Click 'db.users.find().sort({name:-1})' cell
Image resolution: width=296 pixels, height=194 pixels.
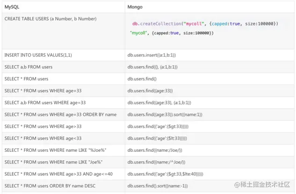point(209,186)
